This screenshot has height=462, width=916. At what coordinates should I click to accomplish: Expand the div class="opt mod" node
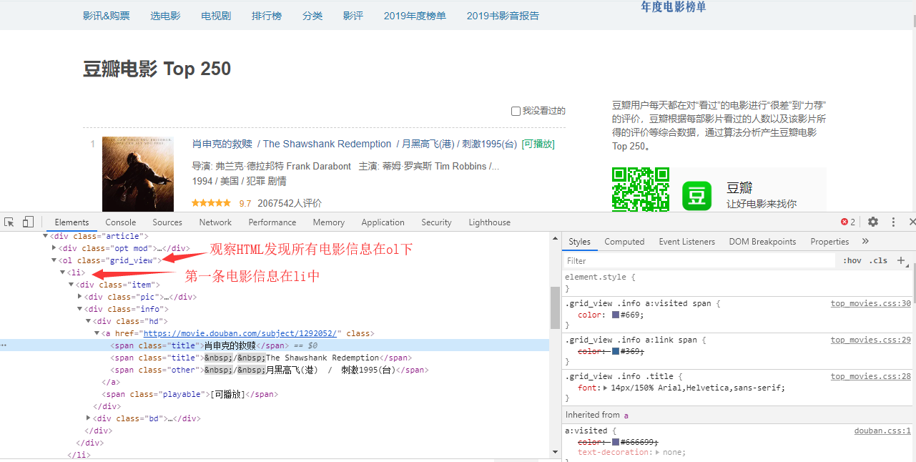[x=54, y=248]
